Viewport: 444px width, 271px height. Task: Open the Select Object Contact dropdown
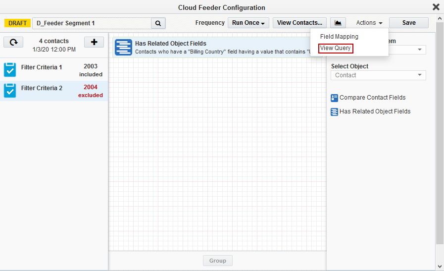coord(378,75)
